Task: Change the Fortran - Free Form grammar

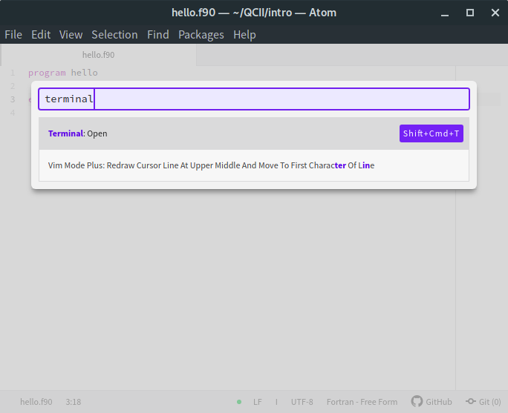Action: point(362,402)
